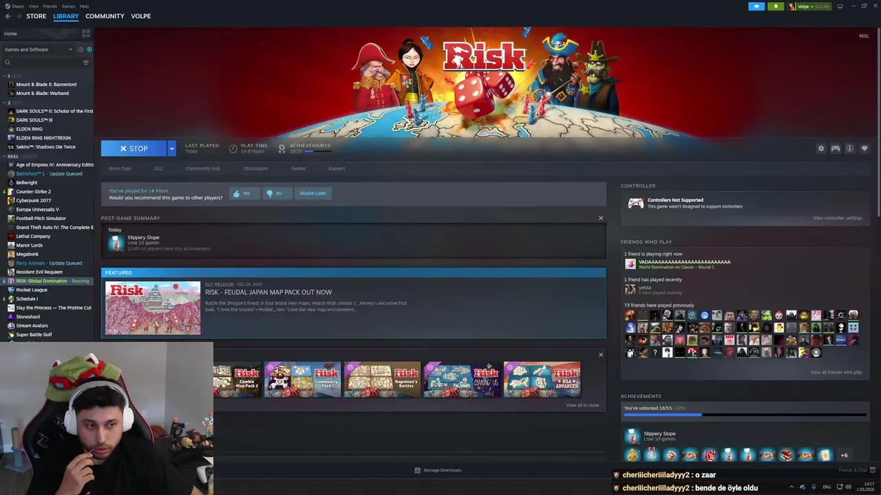Open the Help menu

(84, 6)
